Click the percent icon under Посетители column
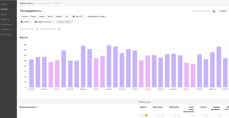229x118 pixels. (159, 115)
